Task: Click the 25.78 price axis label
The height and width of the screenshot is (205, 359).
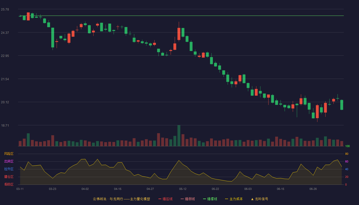Action: pyautogui.click(x=5, y=9)
